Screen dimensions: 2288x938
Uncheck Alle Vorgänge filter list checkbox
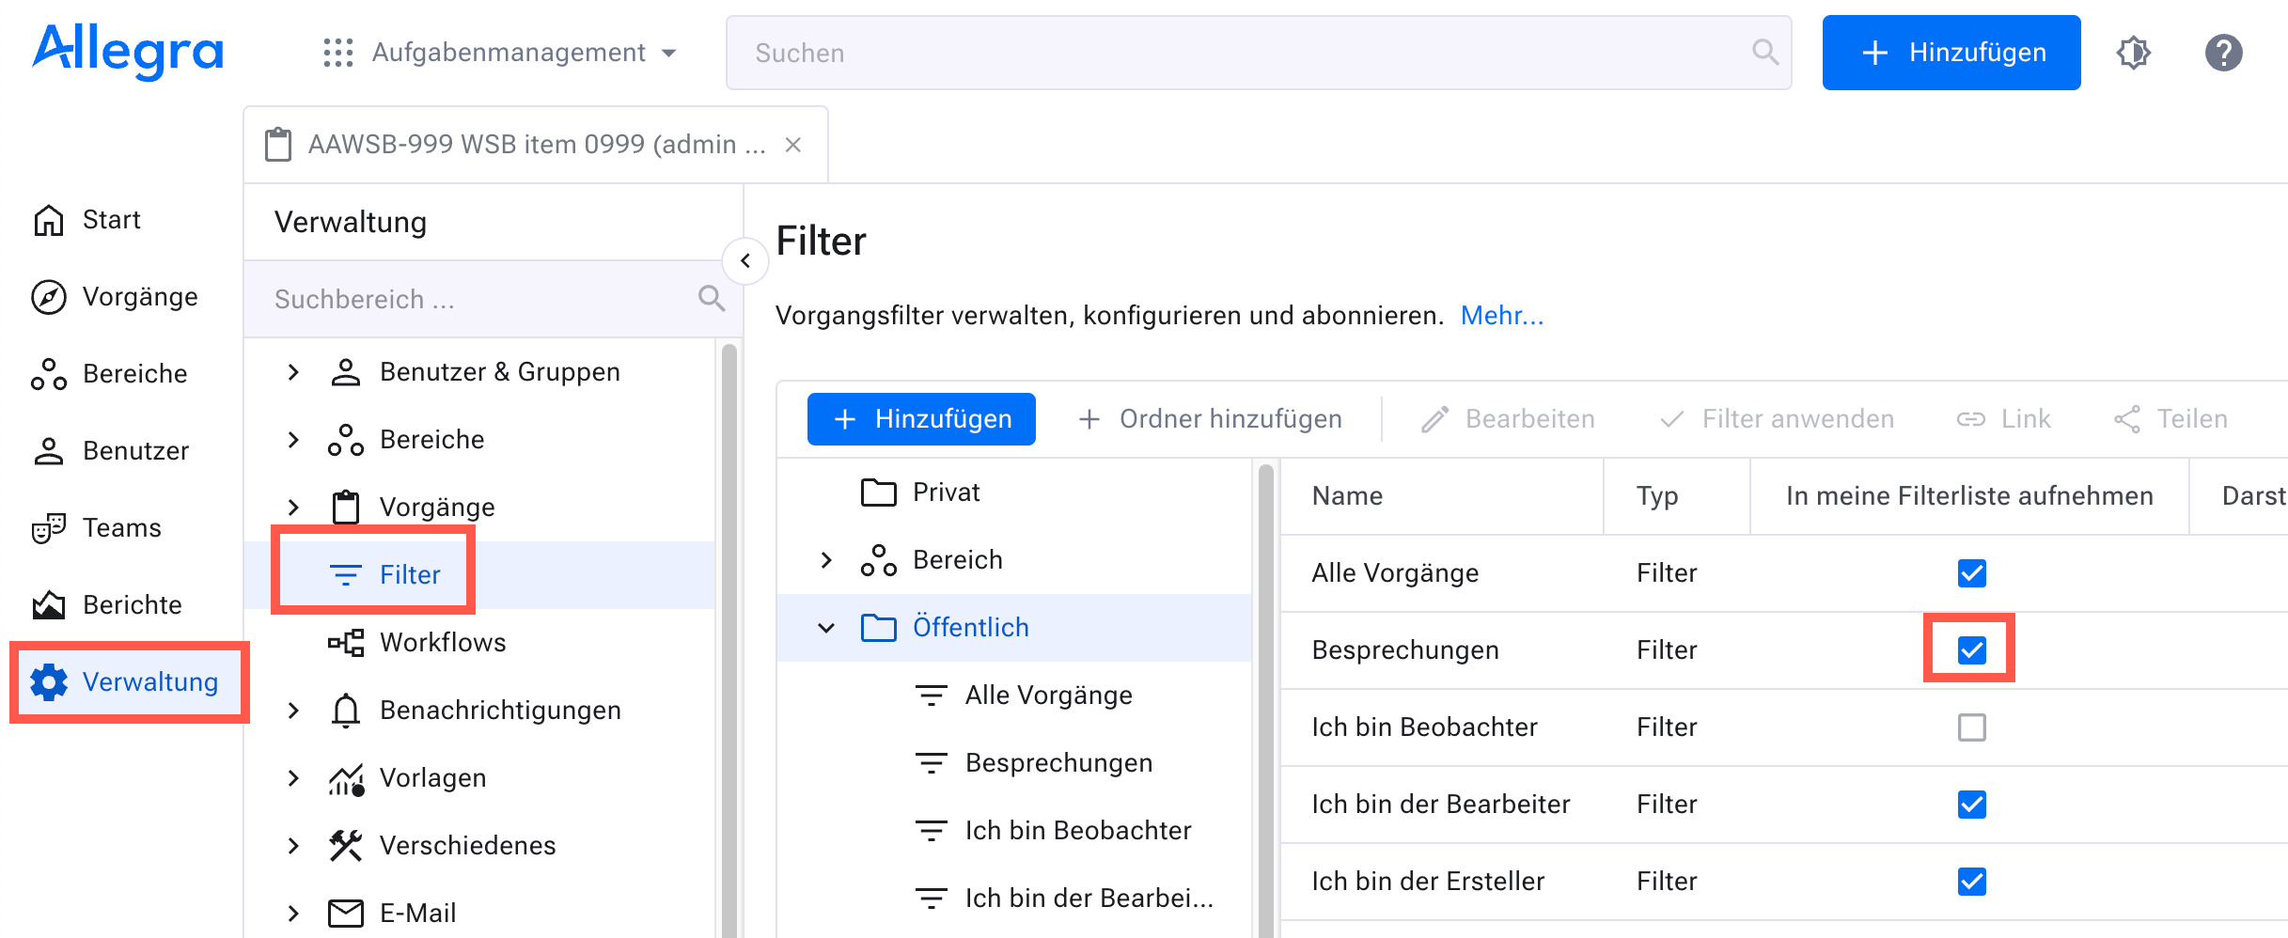pyautogui.click(x=1971, y=573)
